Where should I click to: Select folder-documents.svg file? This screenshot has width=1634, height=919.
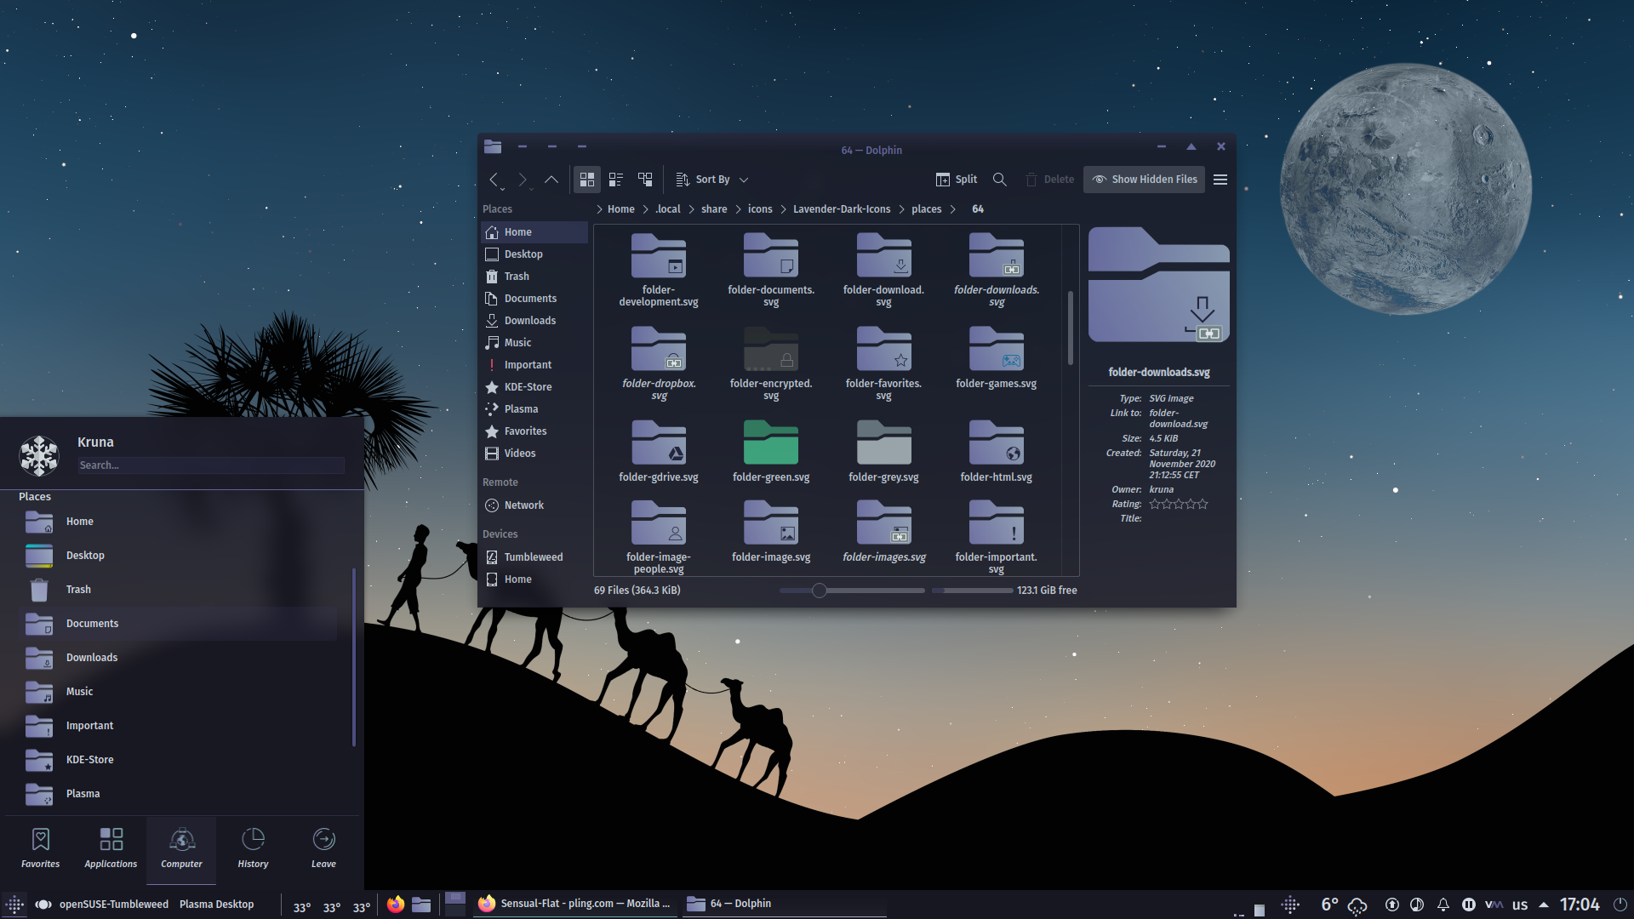tap(771, 270)
